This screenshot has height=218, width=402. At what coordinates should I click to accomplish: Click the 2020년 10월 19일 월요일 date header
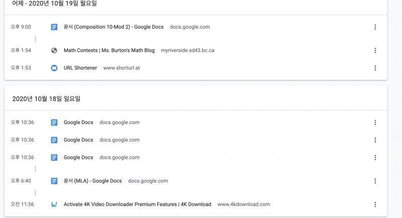click(54, 4)
